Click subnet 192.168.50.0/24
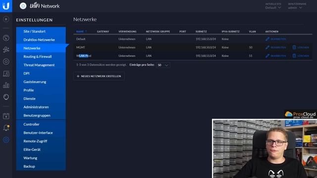This screenshot has width=317, height=178. point(206,47)
